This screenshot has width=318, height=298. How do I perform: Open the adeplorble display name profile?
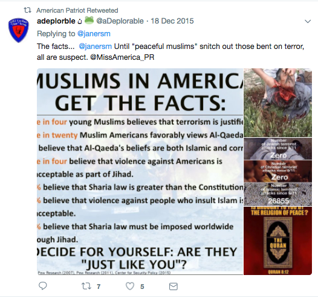(x=56, y=21)
